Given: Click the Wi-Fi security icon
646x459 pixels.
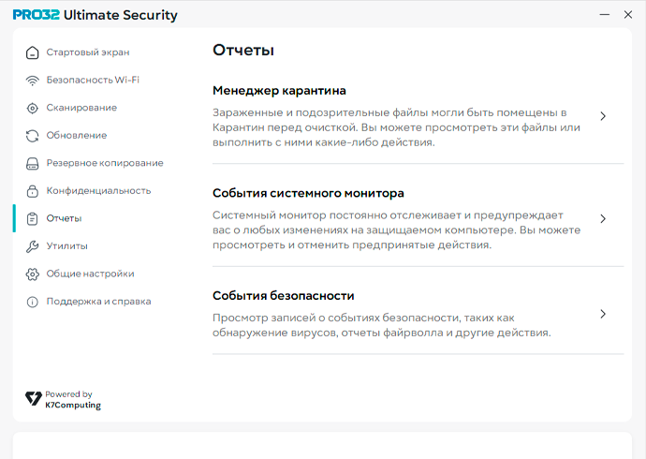Looking at the screenshot, I should click(x=33, y=81).
